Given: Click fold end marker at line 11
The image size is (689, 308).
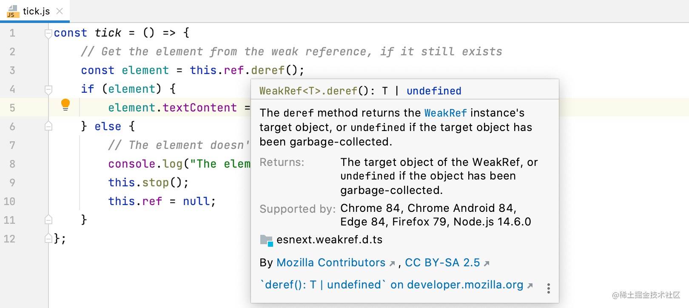Looking at the screenshot, I should (x=48, y=220).
